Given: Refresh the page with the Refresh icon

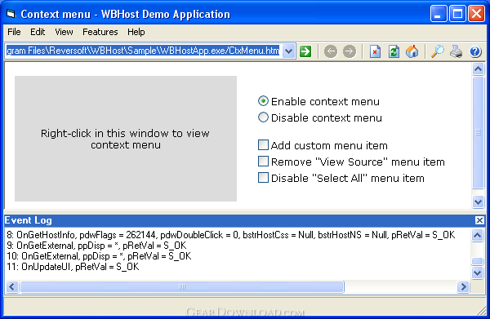Looking at the screenshot, I should (394, 51).
